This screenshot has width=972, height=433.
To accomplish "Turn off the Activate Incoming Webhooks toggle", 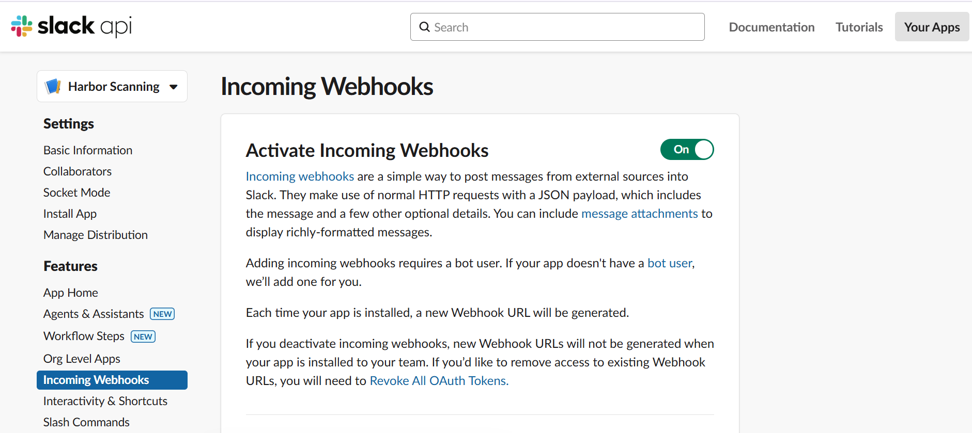I will coord(687,150).
